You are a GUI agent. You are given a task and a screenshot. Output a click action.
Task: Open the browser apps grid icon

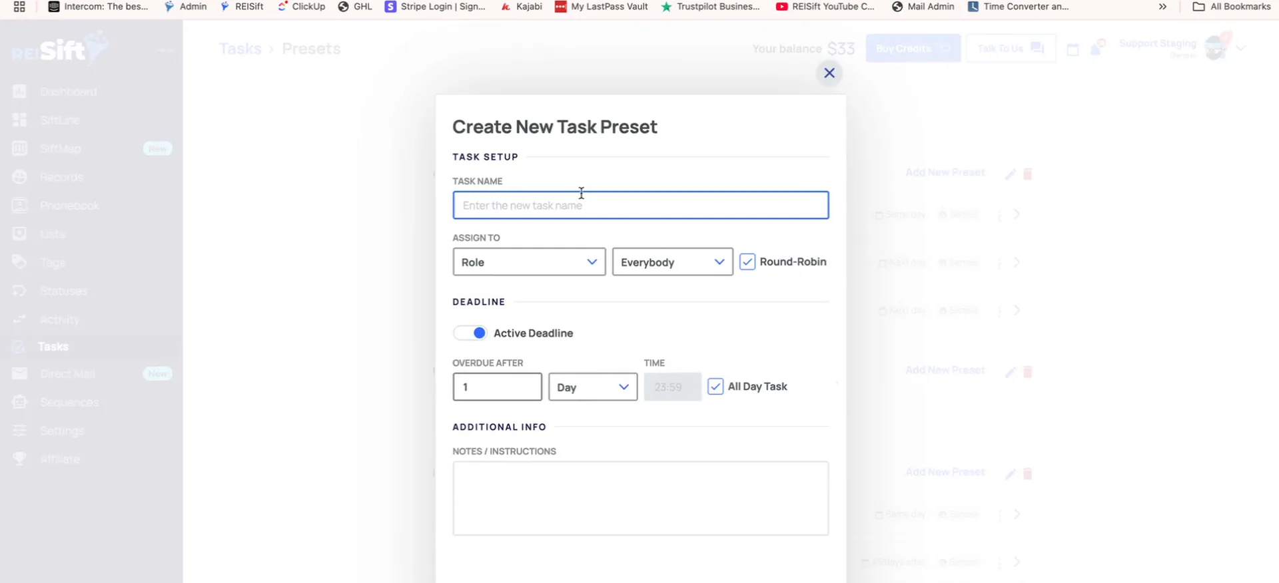pyautogui.click(x=19, y=7)
